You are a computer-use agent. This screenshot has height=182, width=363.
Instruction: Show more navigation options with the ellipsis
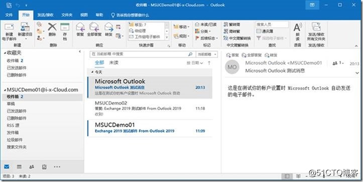(x=57, y=166)
